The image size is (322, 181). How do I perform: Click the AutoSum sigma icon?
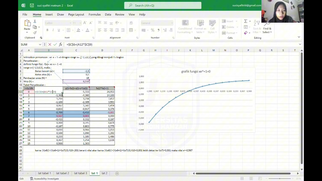pyautogui.click(x=246, y=21)
